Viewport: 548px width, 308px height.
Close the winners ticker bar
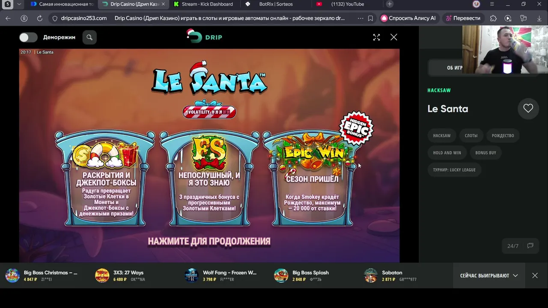click(535, 275)
